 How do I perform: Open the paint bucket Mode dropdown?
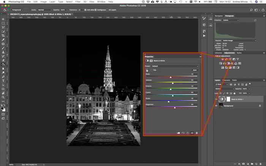click(x=44, y=10)
